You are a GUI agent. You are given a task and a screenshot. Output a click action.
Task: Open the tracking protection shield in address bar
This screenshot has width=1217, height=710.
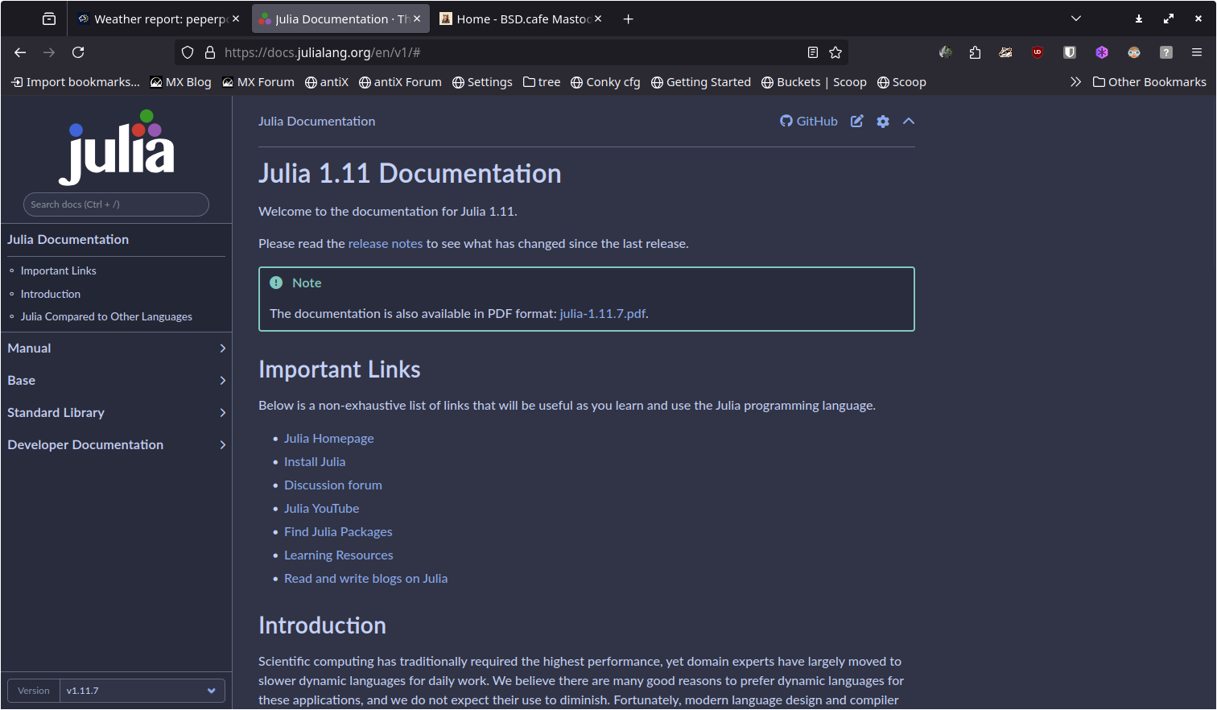coord(188,52)
